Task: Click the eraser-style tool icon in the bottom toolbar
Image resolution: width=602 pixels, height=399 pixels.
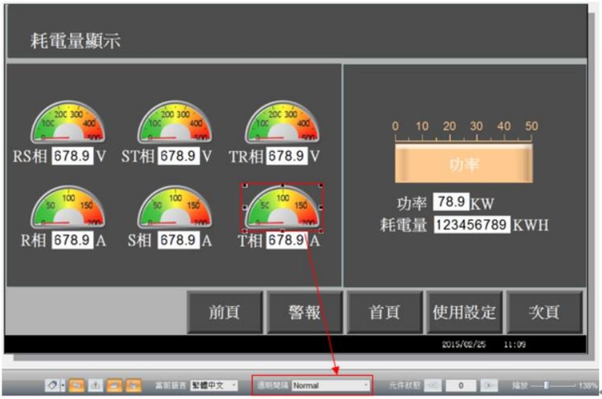Action: coord(53,385)
